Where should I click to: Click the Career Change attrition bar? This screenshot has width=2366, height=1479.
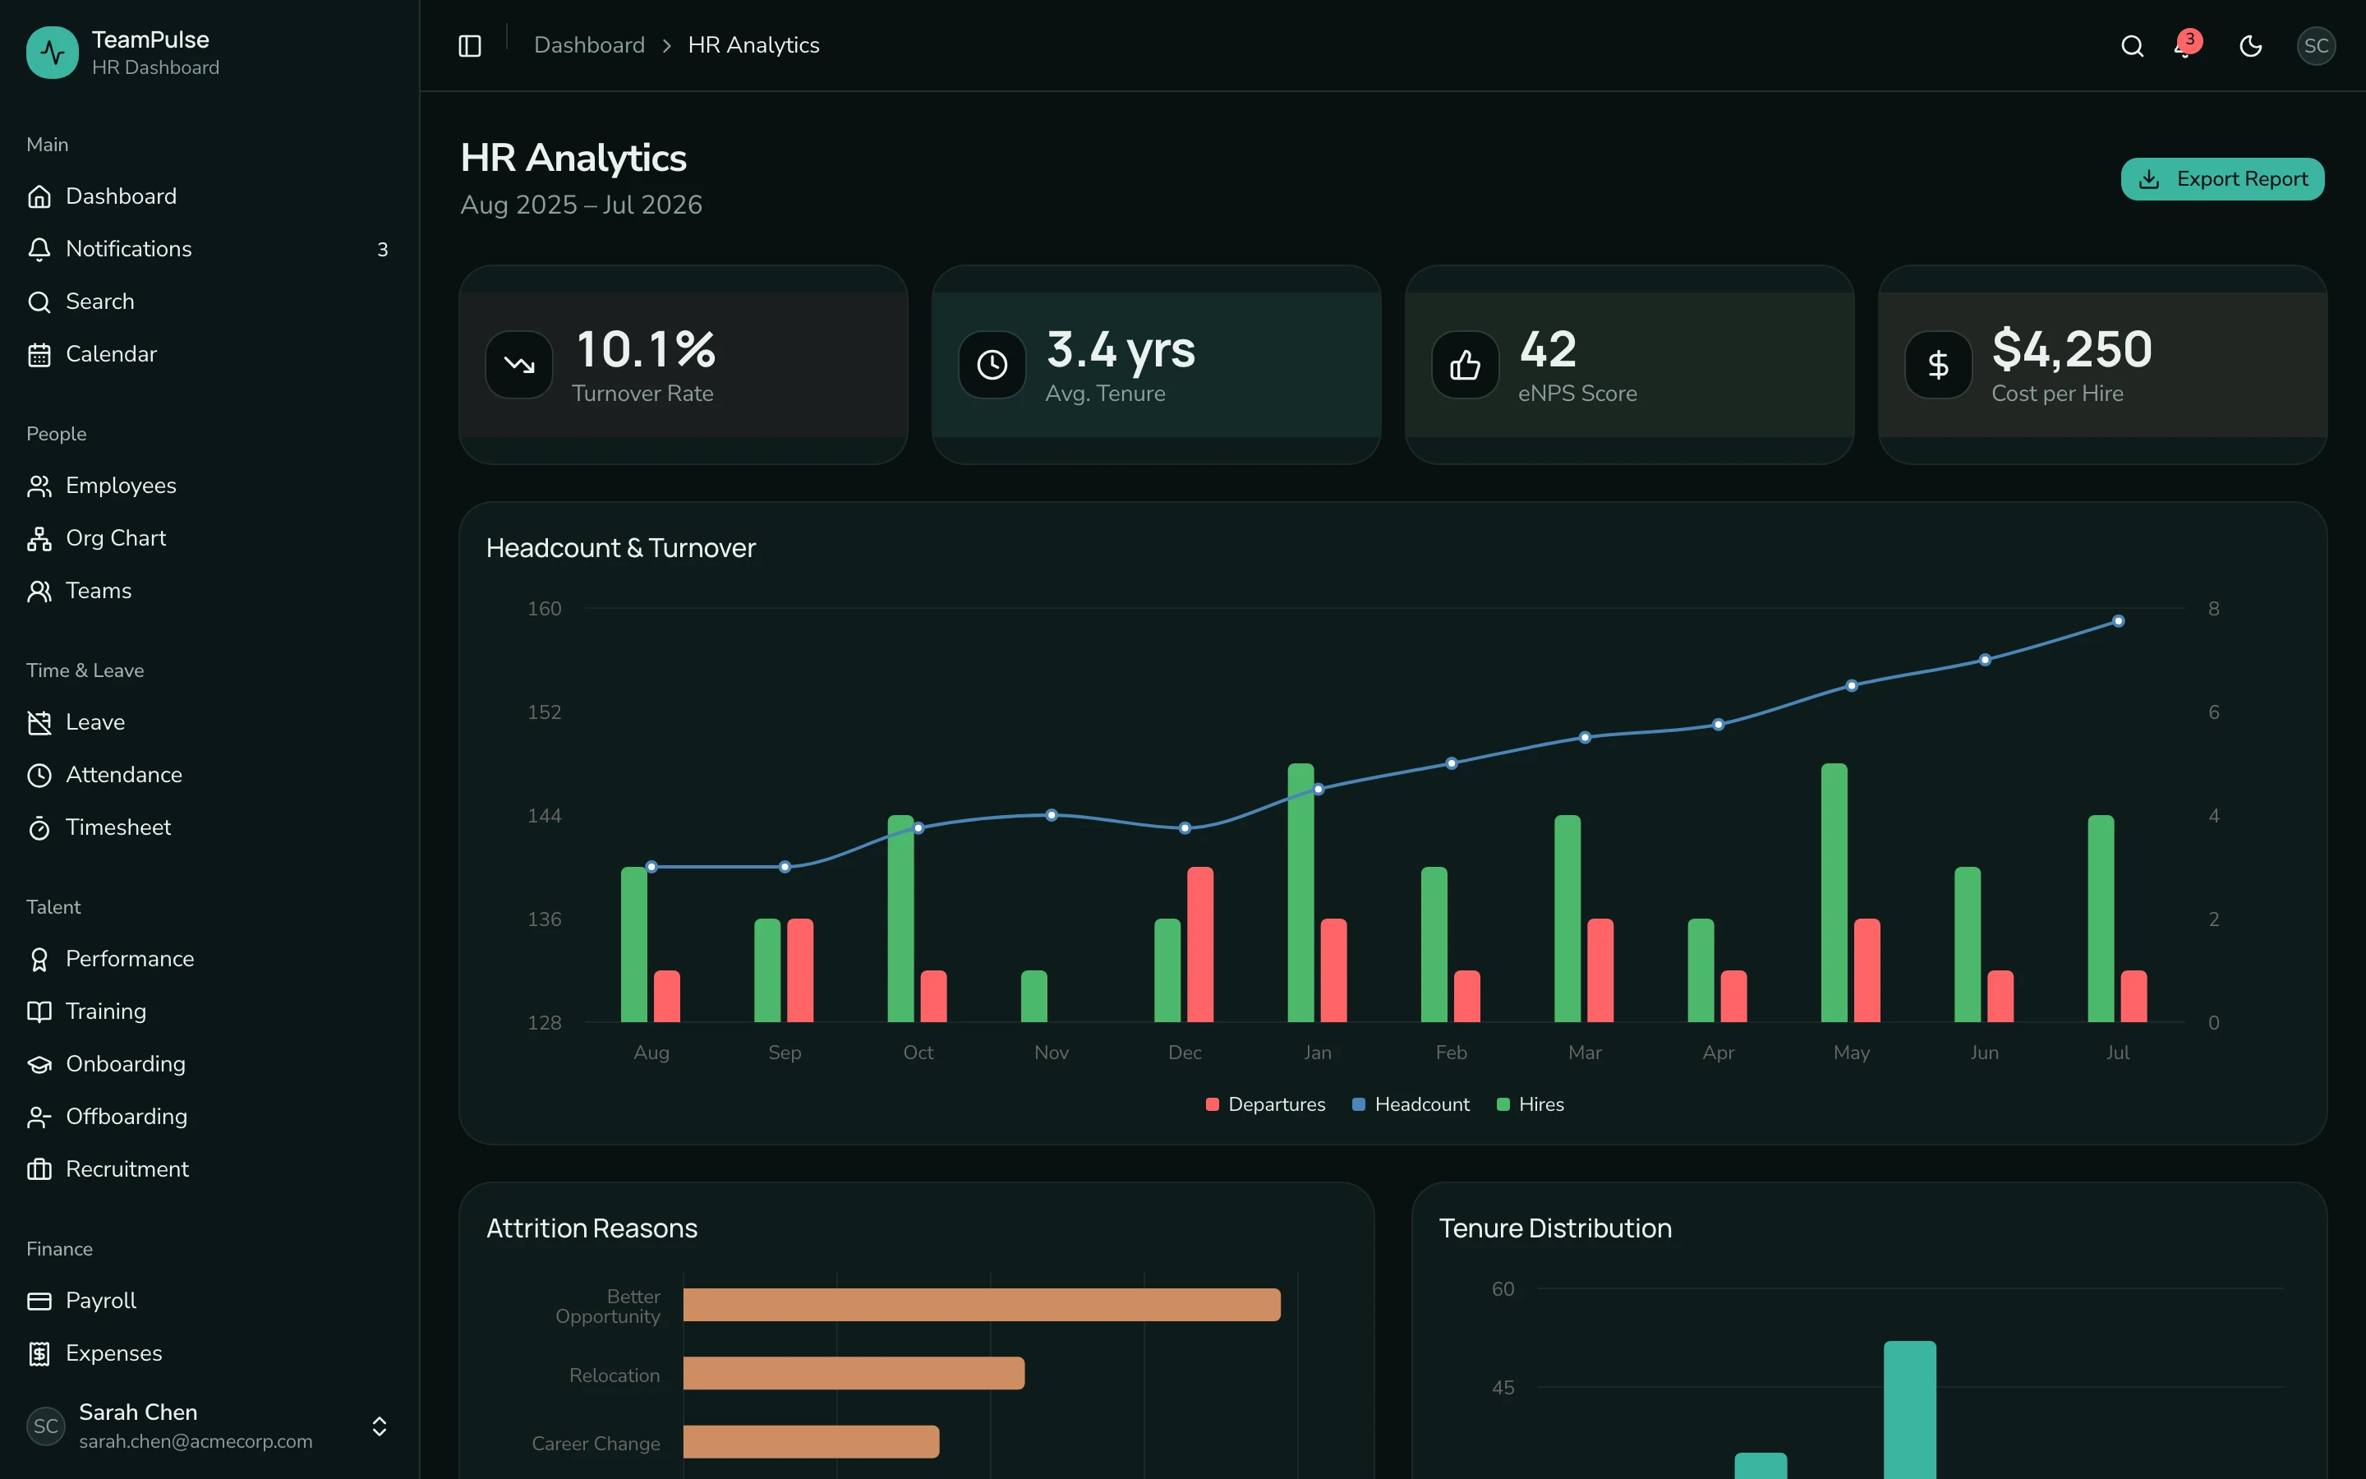tap(812, 1442)
